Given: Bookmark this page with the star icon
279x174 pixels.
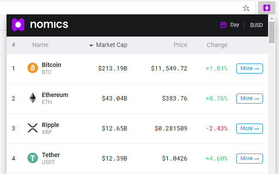Looking at the screenshot, I should 246,8.
